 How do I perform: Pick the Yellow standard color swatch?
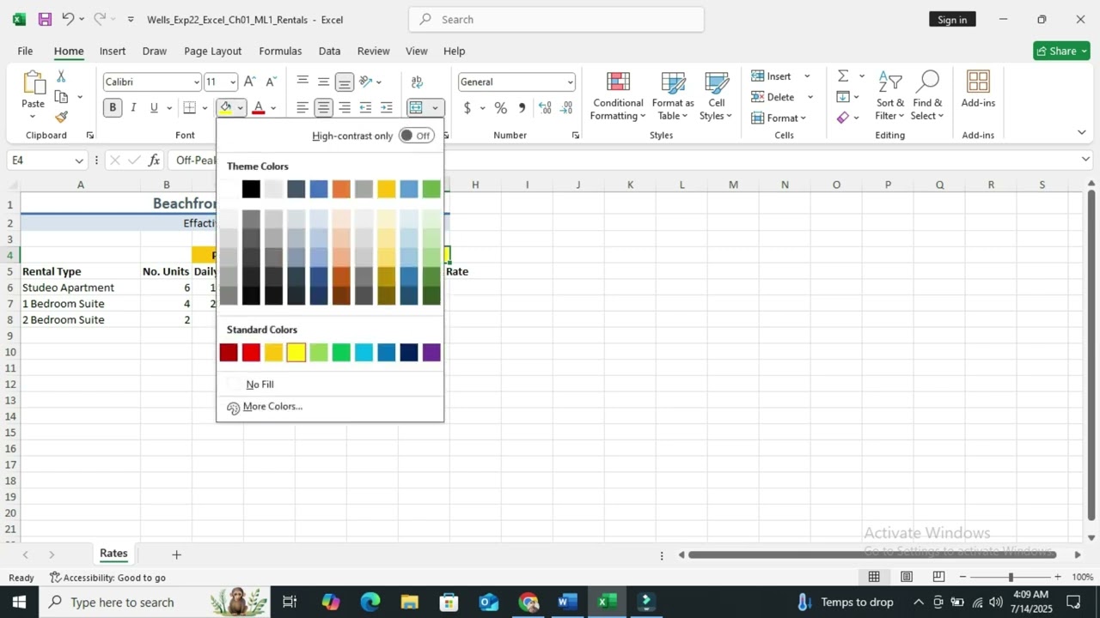click(296, 352)
